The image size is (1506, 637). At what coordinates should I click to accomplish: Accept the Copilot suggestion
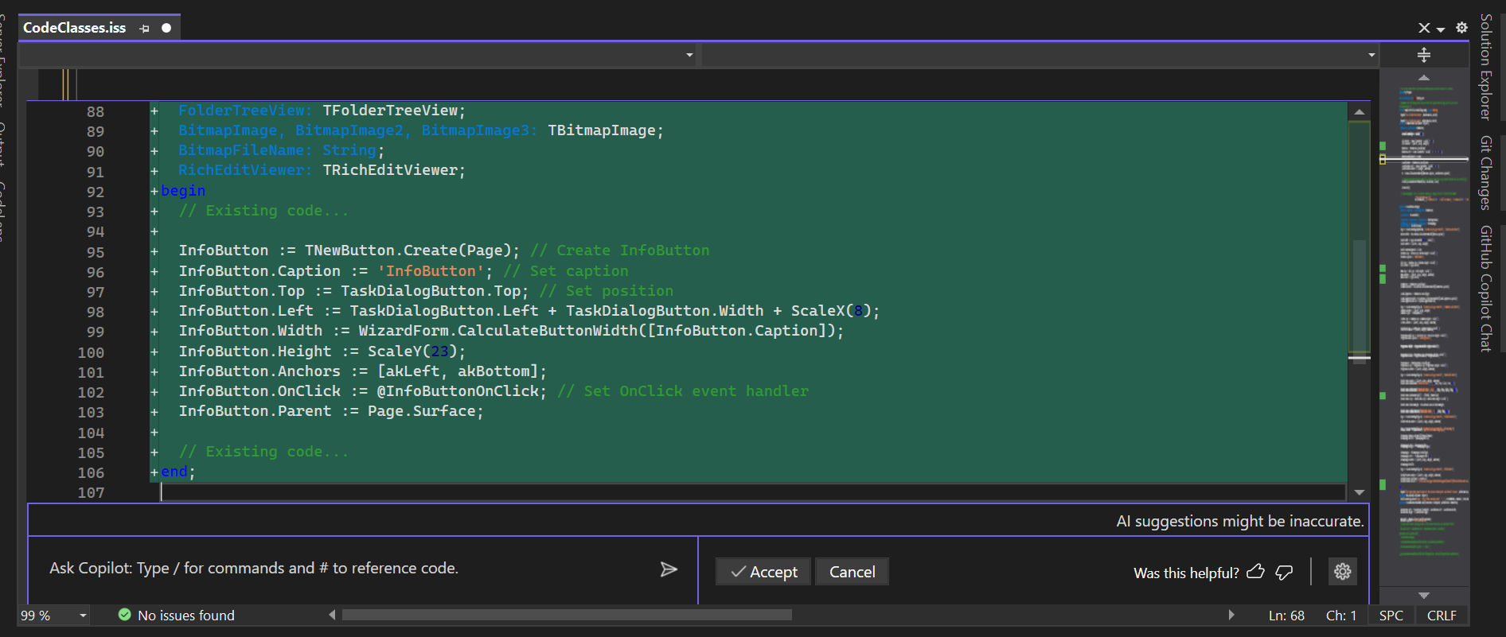point(763,572)
